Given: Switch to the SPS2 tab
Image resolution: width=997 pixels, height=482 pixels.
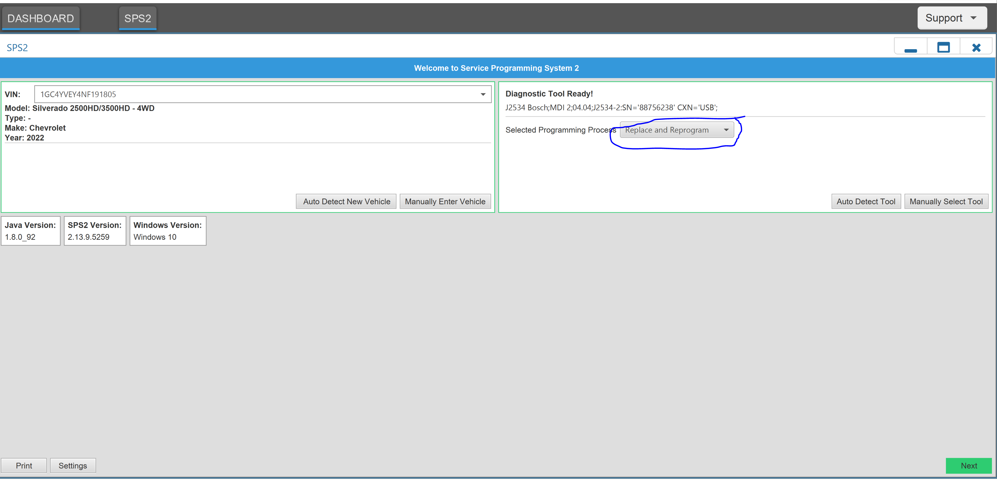Looking at the screenshot, I should (138, 18).
